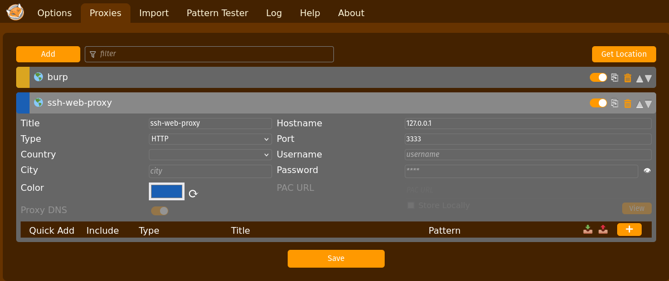This screenshot has height=281, width=669.
Task: Click the Save button
Action: pos(336,259)
